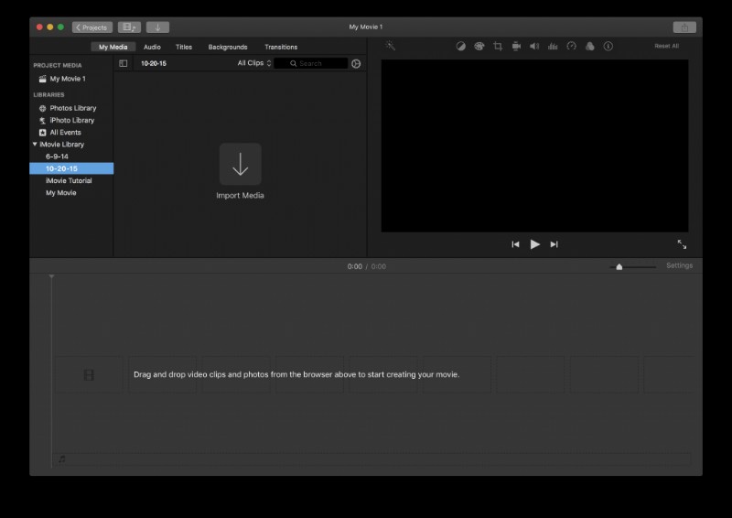Open the color correction palette tool
Viewport: 732px width, 518px height.
[x=479, y=47]
